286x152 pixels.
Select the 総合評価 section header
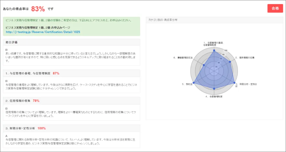71,42
